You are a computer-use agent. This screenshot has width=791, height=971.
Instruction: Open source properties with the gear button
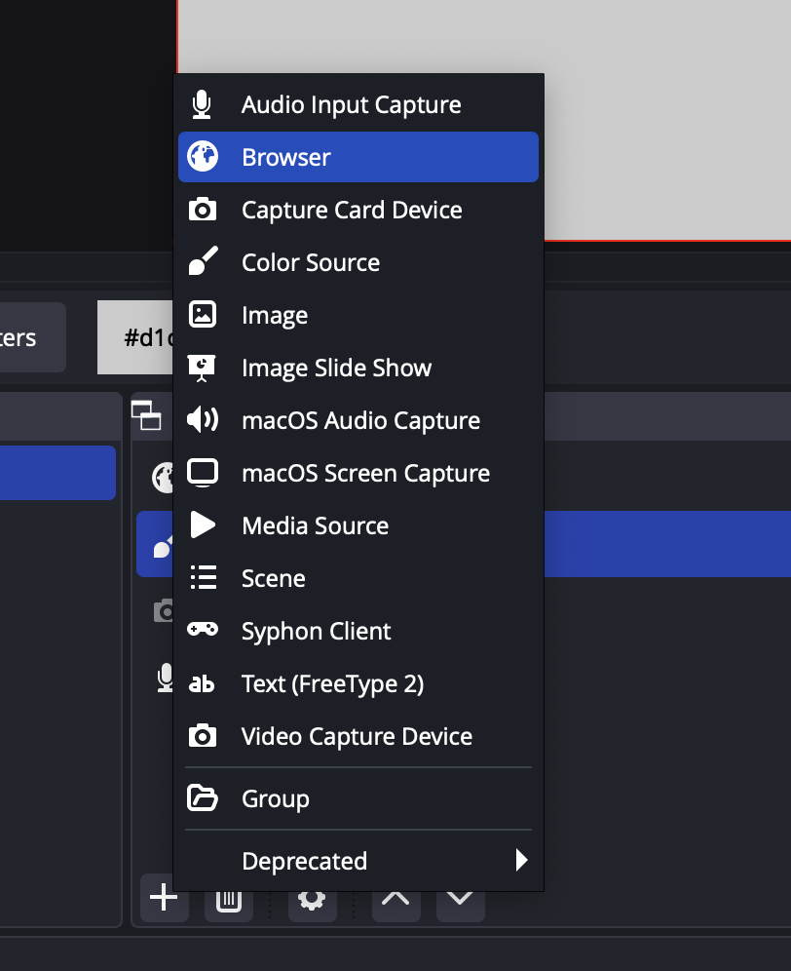tap(312, 900)
